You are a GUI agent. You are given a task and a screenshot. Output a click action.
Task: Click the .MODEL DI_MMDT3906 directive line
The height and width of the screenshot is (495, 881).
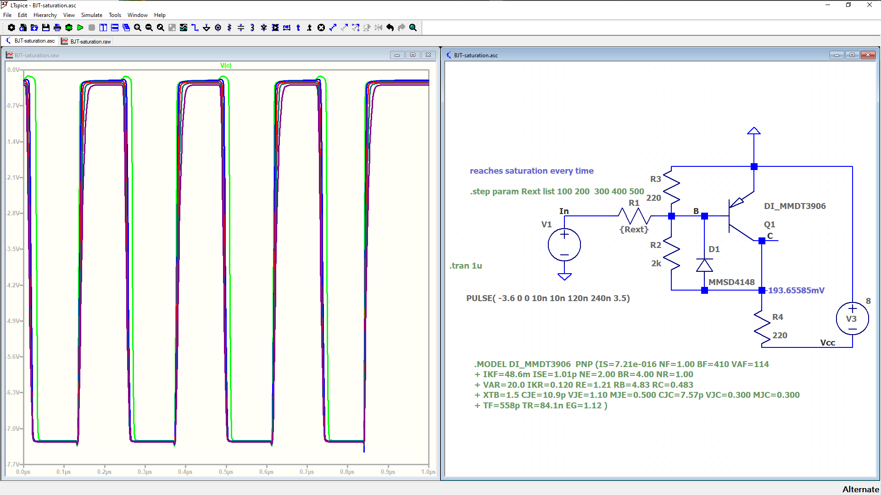(621, 364)
